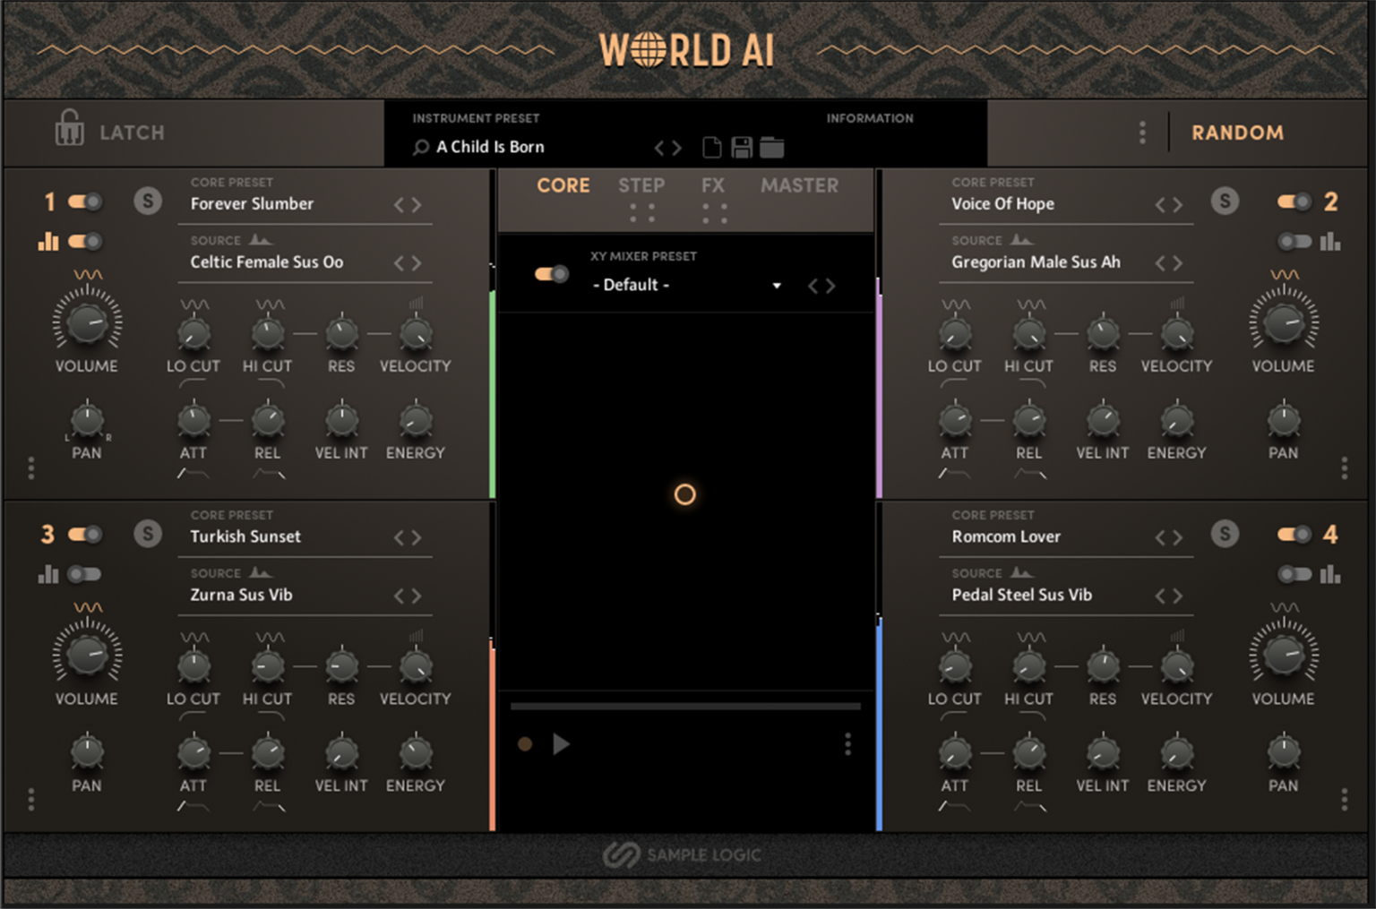
Task: Create new preset with blank page icon
Action: (x=711, y=148)
